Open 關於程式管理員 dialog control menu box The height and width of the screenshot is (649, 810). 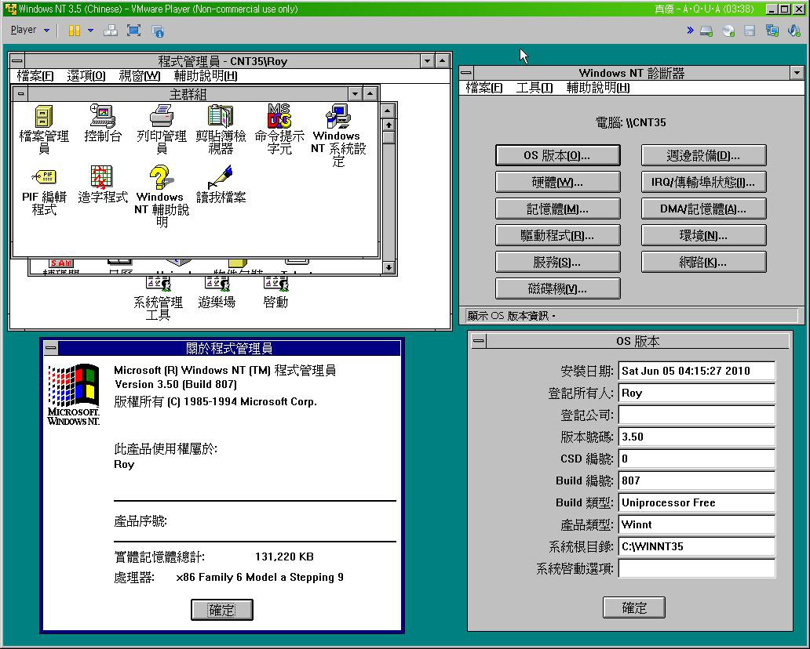(x=50, y=348)
